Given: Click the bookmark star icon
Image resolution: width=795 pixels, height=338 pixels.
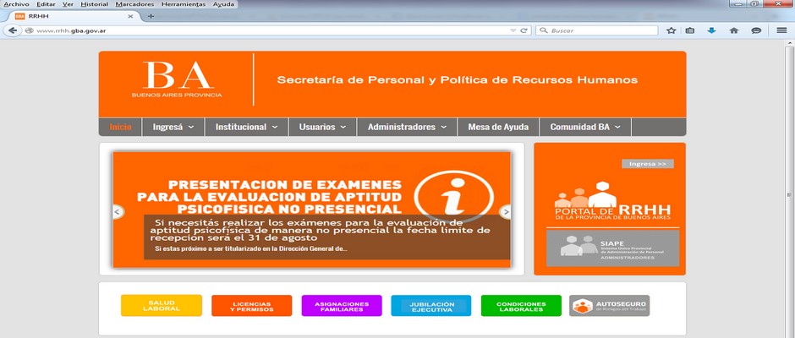Looking at the screenshot, I should (x=671, y=30).
